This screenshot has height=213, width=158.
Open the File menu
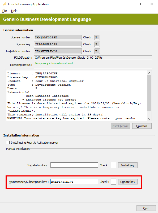pyautogui.click(x=5, y=11)
